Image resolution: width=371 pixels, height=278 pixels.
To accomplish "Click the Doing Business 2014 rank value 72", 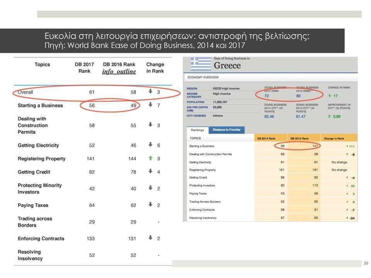I will [x=266, y=96].
